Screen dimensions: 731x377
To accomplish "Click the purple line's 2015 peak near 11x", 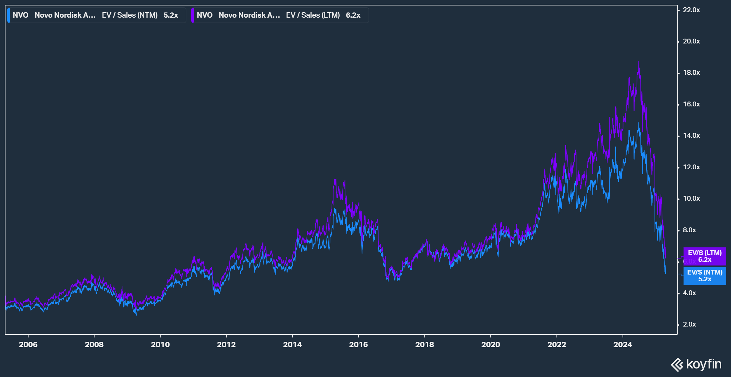I will pos(335,179).
